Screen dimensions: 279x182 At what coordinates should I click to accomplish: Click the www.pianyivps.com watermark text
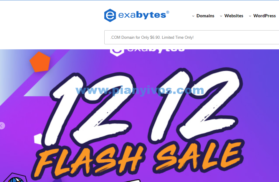(x=140, y=90)
